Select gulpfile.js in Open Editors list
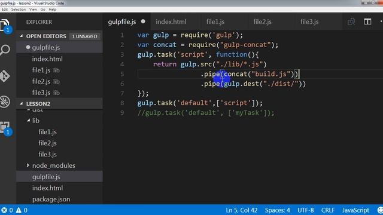The width and height of the screenshot is (383, 215). coord(59,48)
